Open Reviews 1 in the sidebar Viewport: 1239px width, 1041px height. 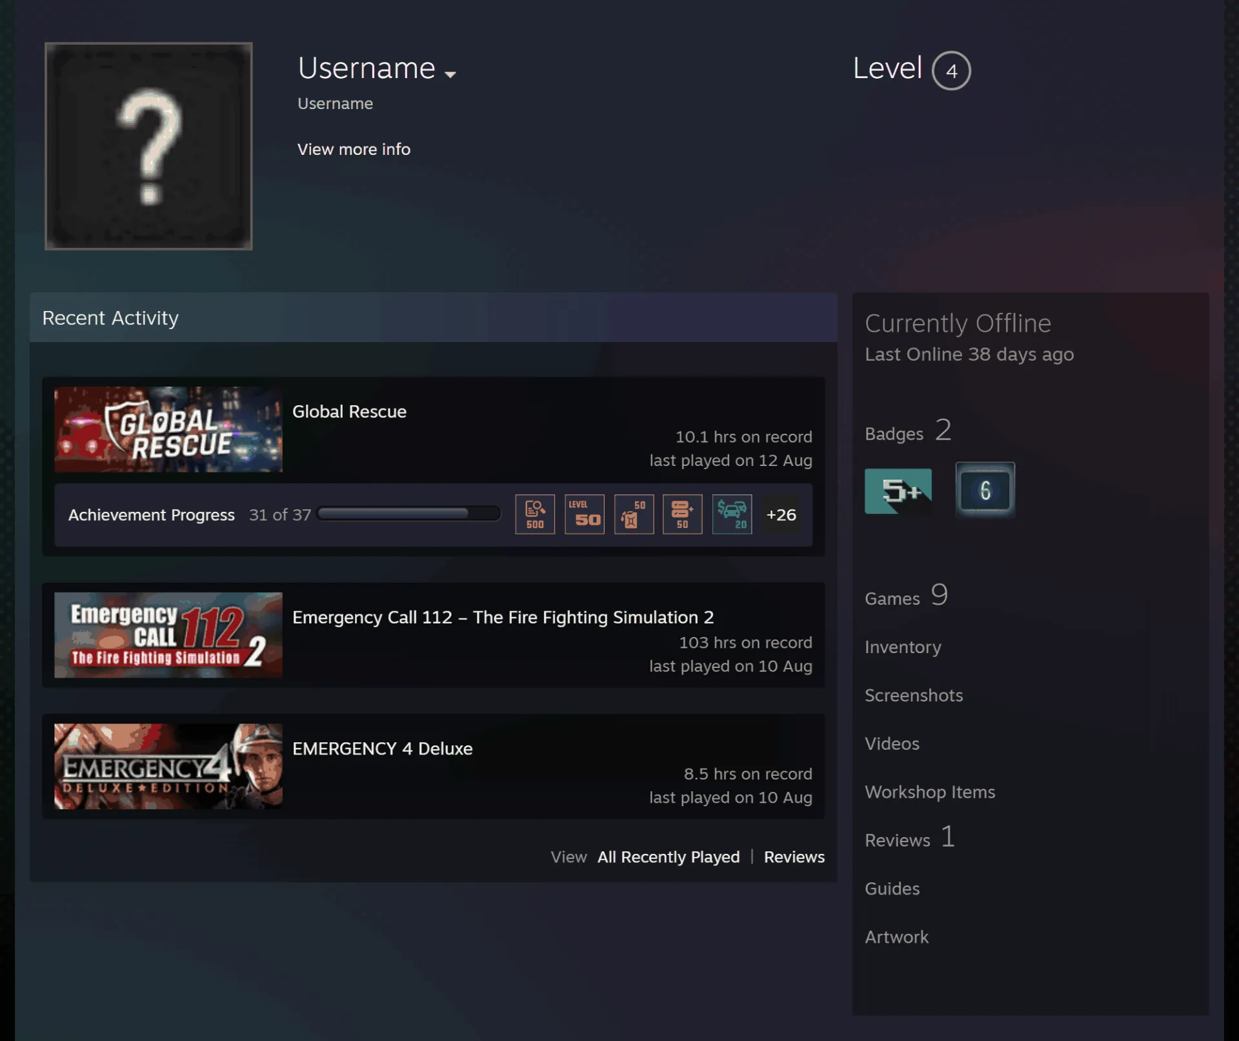coord(910,838)
